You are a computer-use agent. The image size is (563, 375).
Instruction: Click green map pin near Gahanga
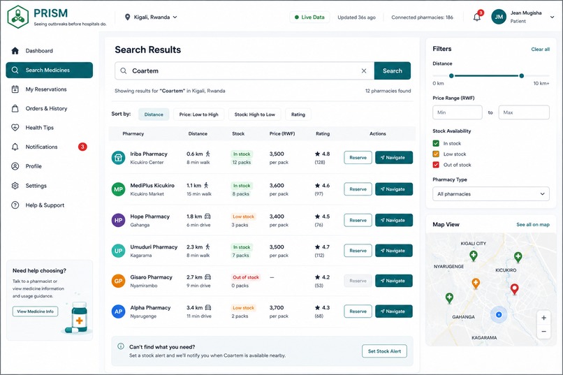pos(449,298)
